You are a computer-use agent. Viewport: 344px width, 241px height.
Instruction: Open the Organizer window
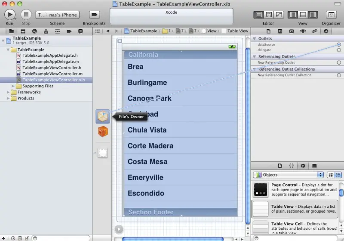(331, 15)
